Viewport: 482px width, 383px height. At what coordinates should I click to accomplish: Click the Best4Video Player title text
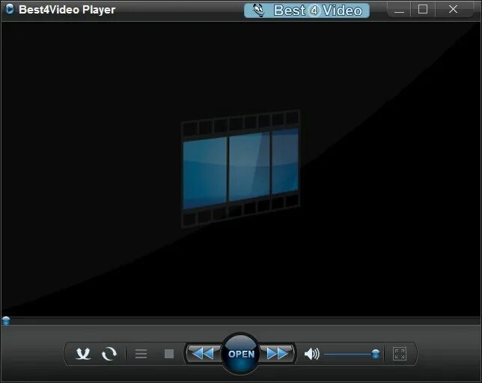point(67,10)
